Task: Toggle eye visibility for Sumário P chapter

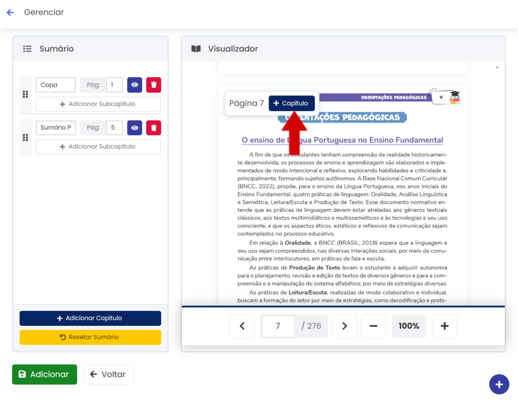Action: tap(135, 127)
